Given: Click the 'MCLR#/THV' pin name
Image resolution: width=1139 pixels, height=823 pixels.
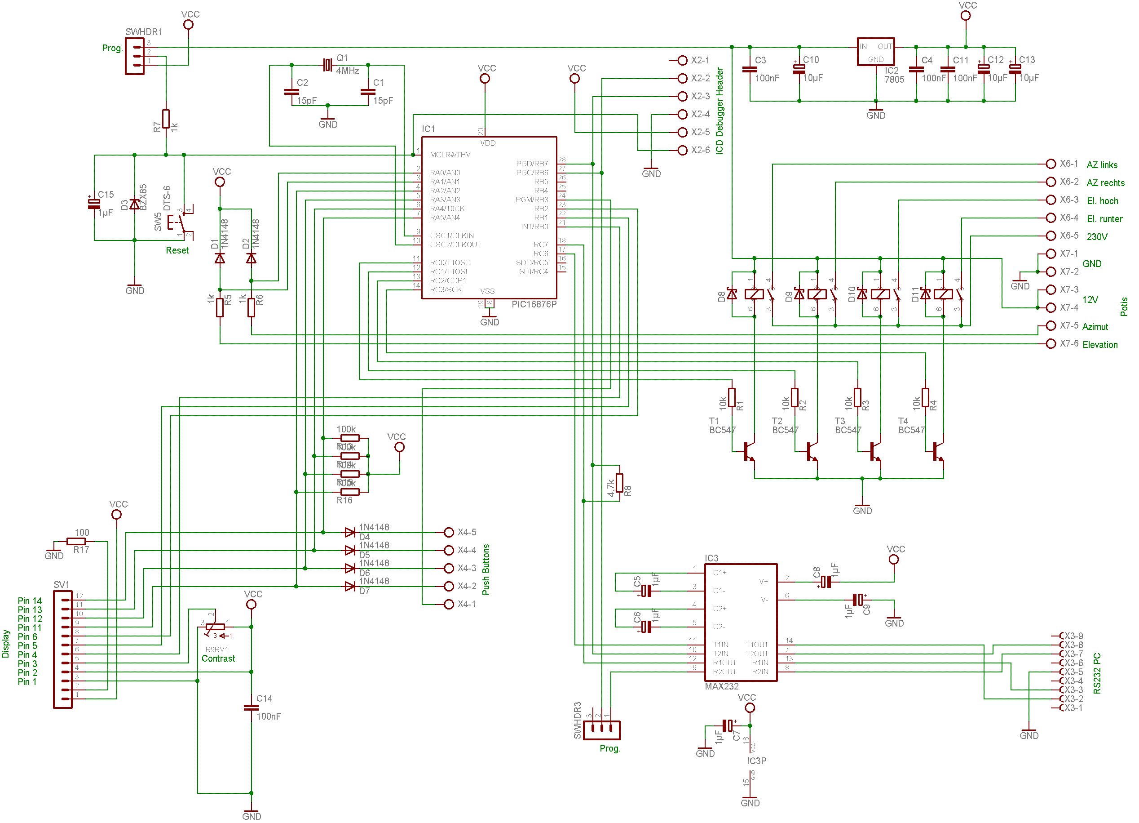Looking at the screenshot, I should 450,155.
